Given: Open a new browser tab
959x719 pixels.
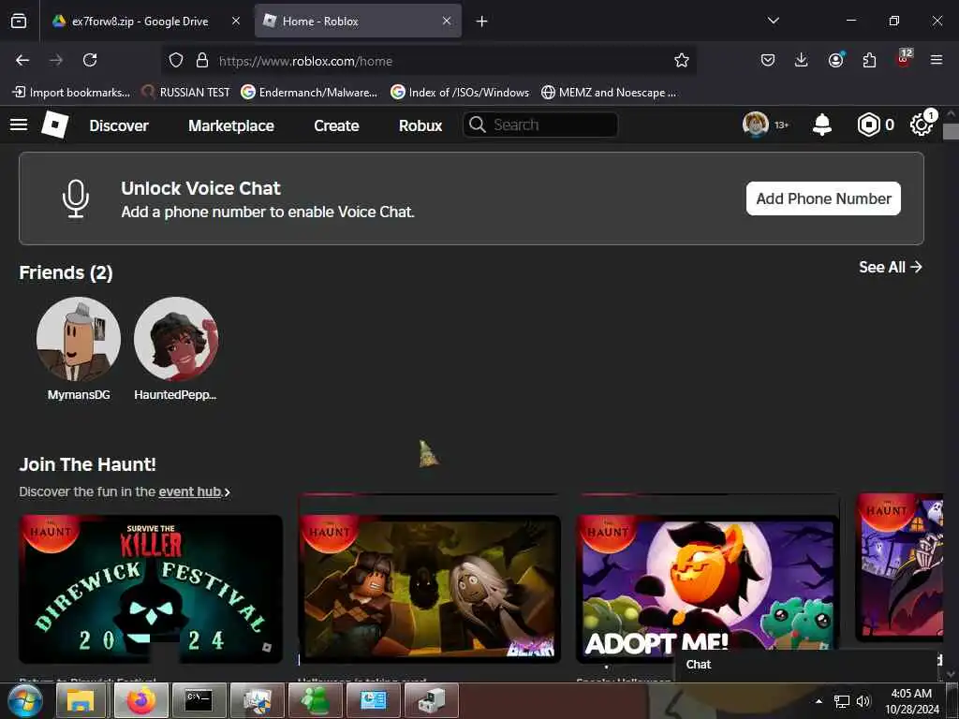Looking at the screenshot, I should click(482, 22).
